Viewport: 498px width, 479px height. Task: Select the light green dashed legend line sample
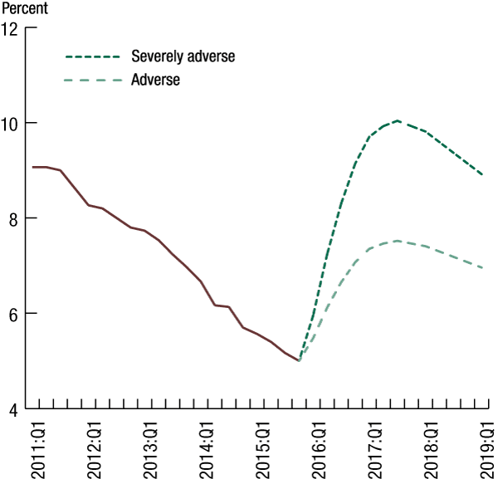(93, 81)
